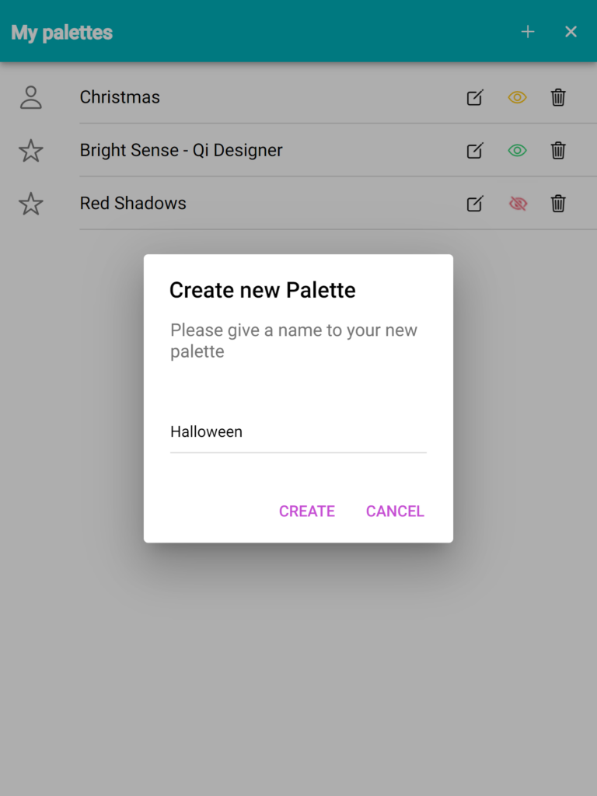Delete the Christmas palette
The image size is (597, 796).
(558, 97)
